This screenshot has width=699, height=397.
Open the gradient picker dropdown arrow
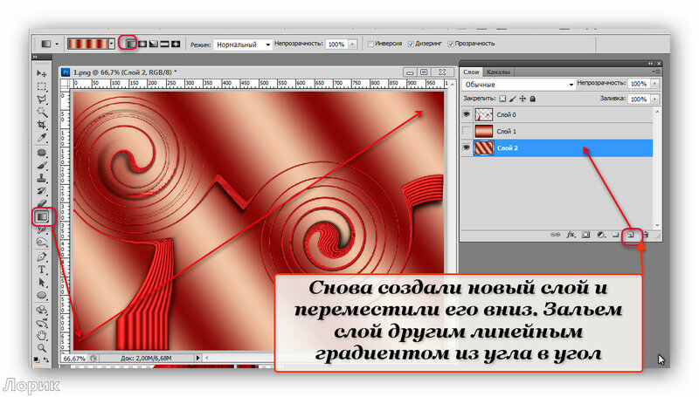click(x=112, y=44)
